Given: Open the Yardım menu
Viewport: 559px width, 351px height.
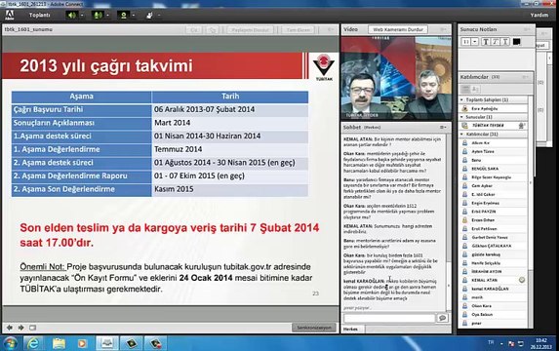Looking at the screenshot, I should coord(539,15).
